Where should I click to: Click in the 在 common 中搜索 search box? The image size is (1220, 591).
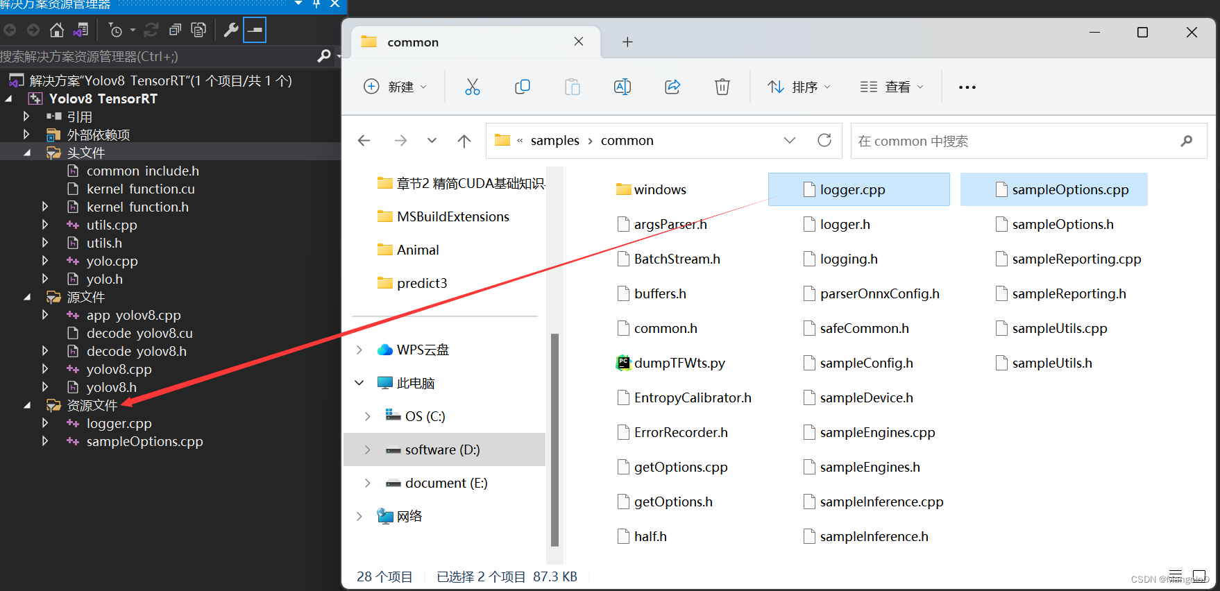click(x=1028, y=141)
